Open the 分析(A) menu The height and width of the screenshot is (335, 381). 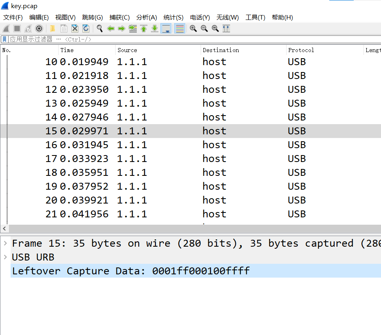point(147,18)
